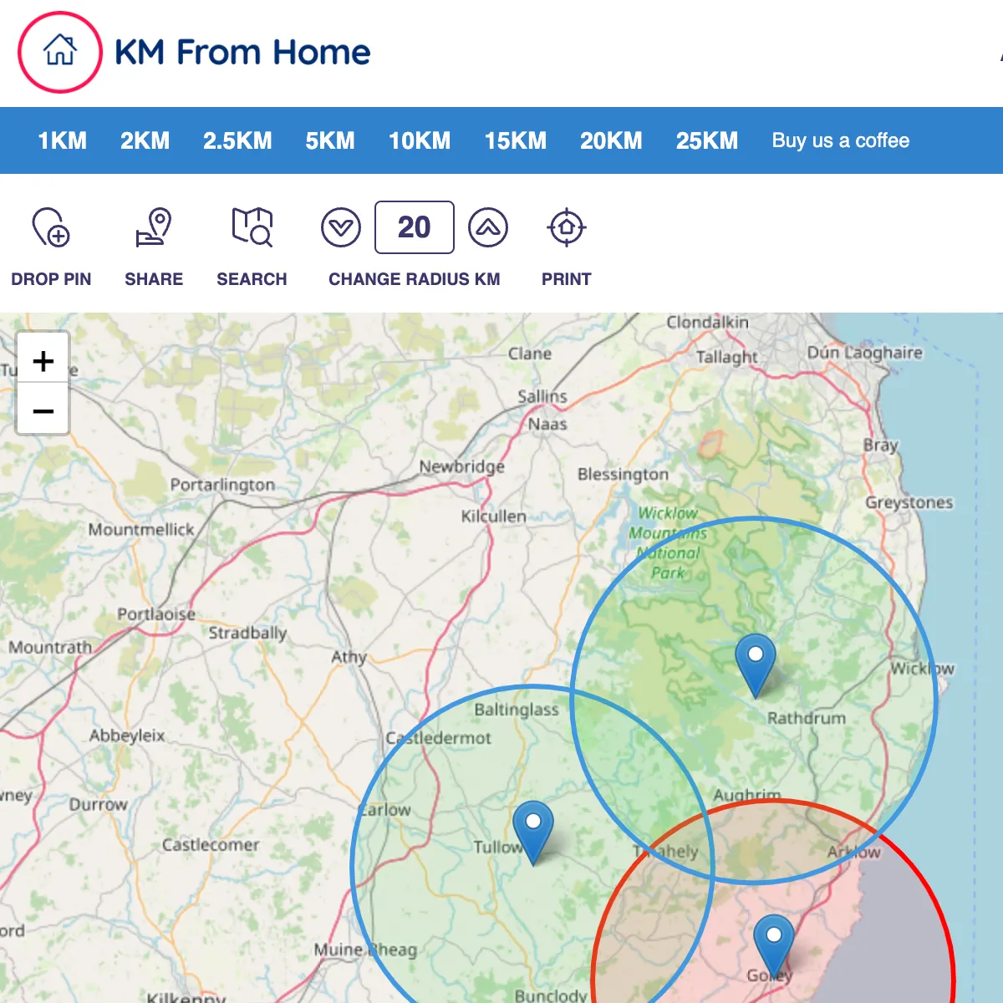Click the Search map icon

point(252,227)
